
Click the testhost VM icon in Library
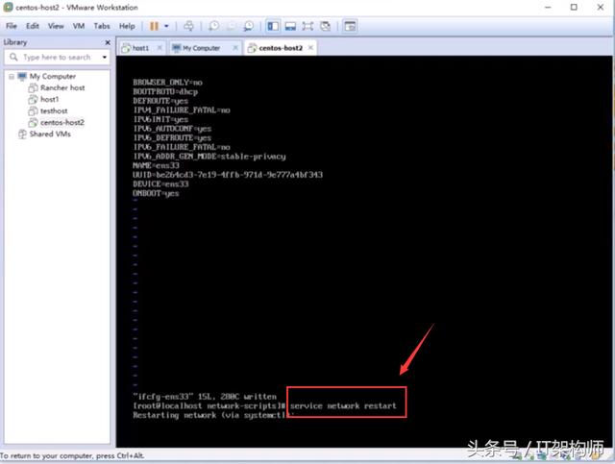[33, 111]
